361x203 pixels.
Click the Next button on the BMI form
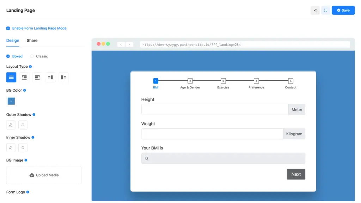(x=296, y=174)
